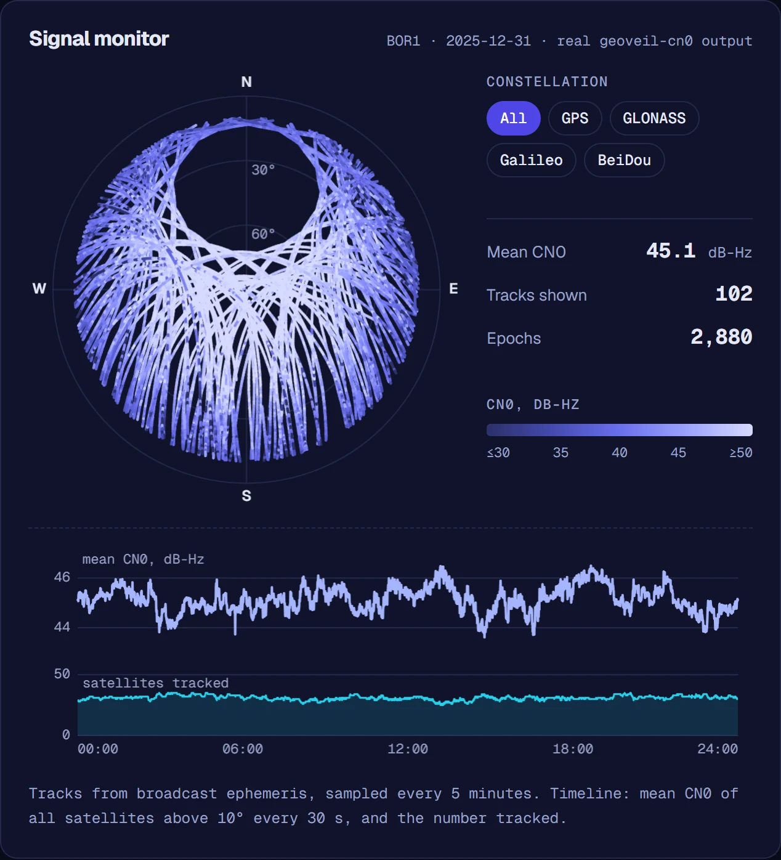Click the sky plot polar chart
The width and height of the screenshot is (781, 860).
(x=246, y=289)
